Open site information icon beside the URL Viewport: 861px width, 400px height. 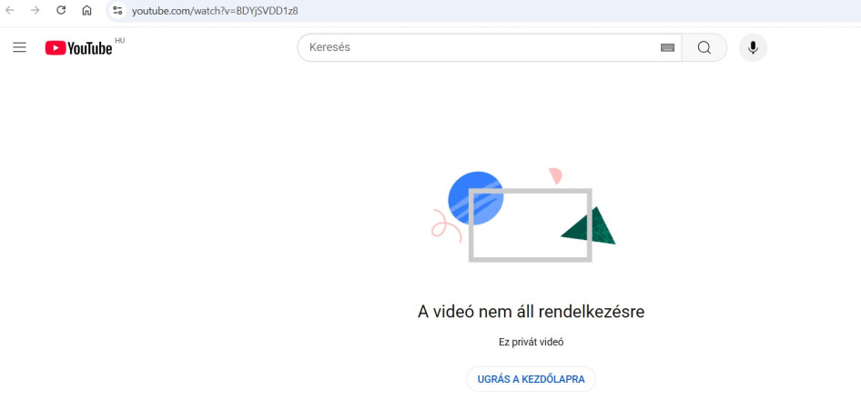(x=117, y=10)
